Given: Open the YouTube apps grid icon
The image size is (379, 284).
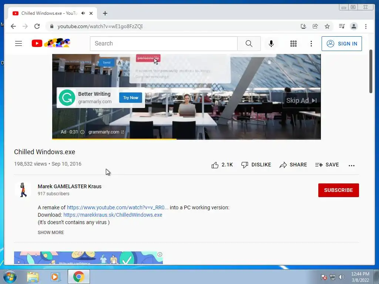Looking at the screenshot, I should pos(294,44).
